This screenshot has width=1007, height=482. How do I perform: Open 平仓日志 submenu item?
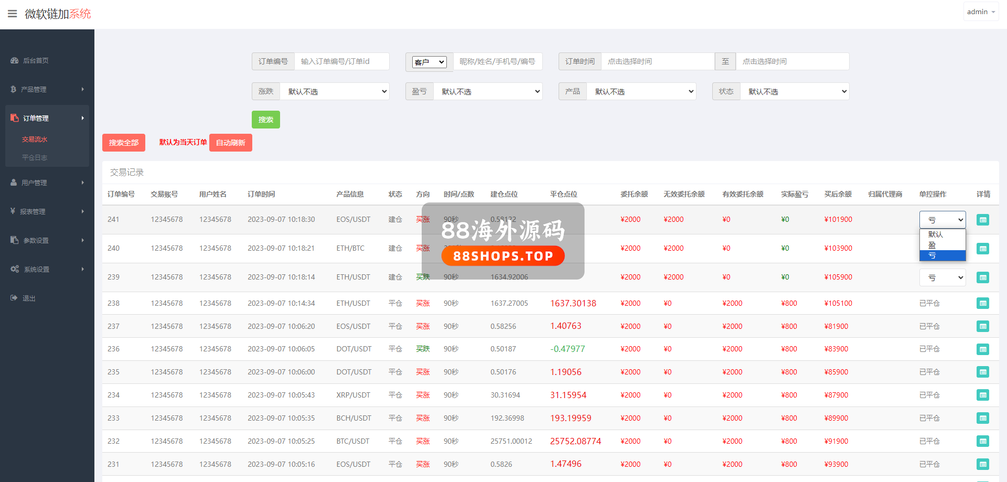(35, 157)
